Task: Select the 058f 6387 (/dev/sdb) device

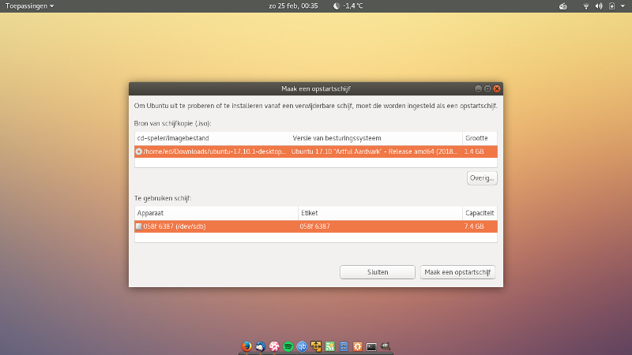Action: pyautogui.click(x=175, y=226)
